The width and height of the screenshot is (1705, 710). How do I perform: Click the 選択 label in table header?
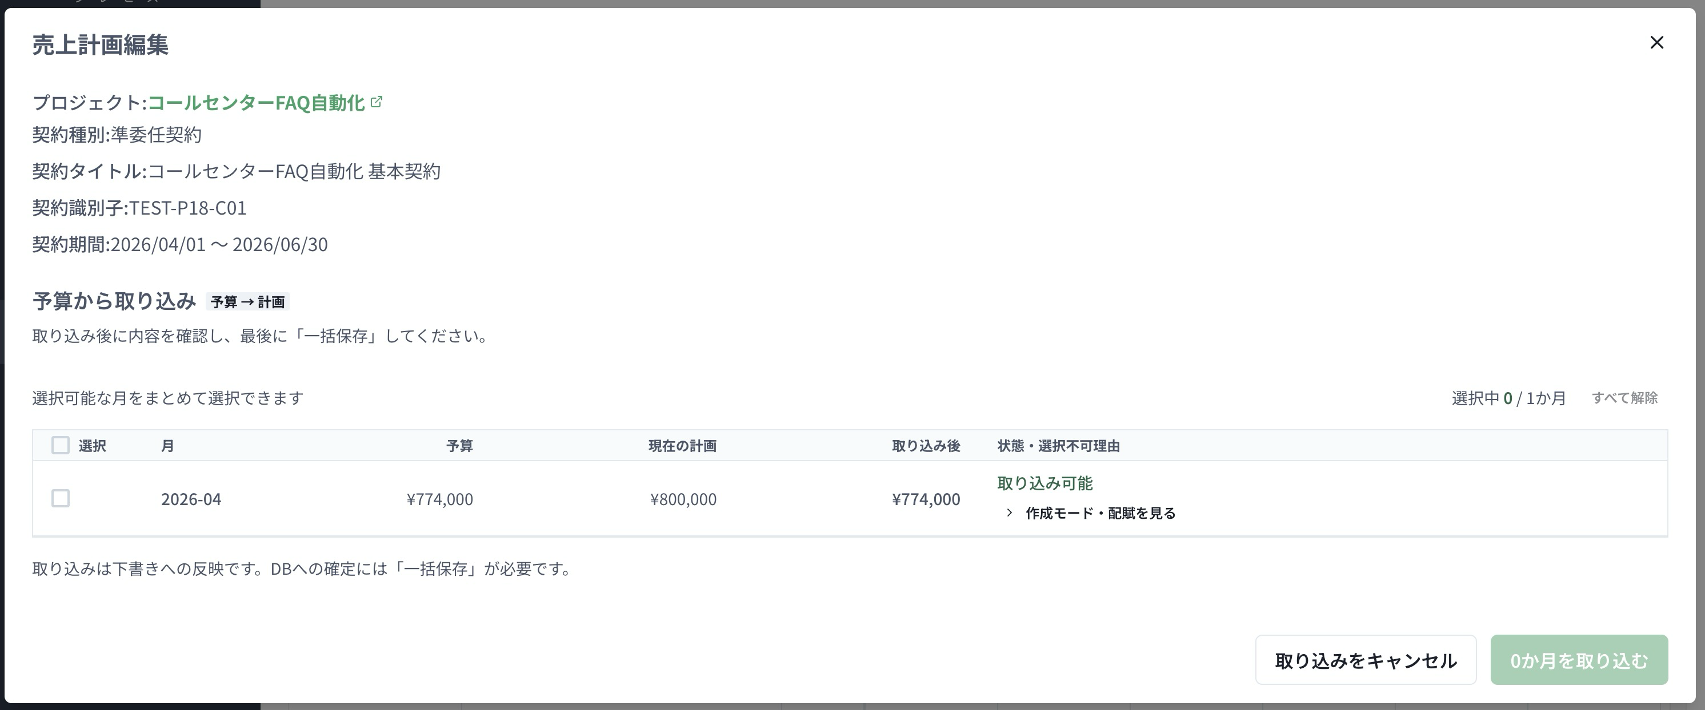point(92,446)
